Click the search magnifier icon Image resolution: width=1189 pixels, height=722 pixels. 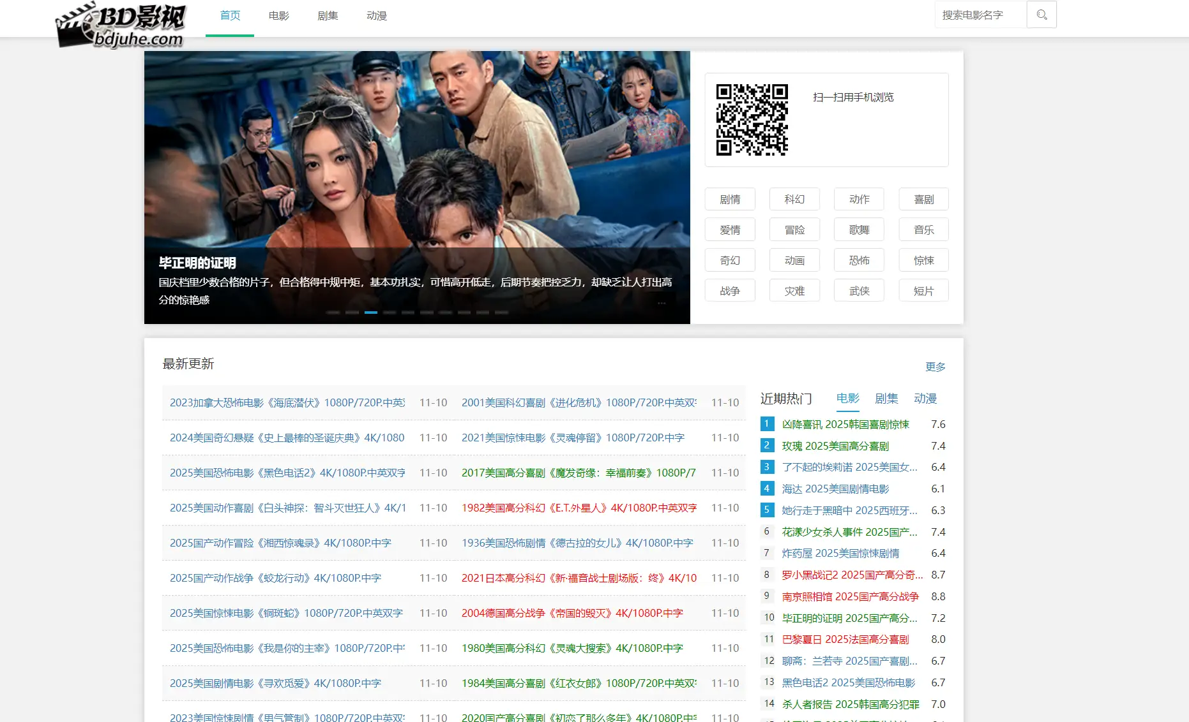pyautogui.click(x=1041, y=15)
